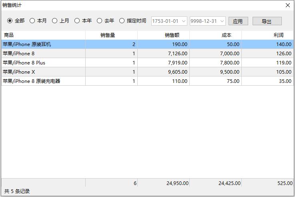Sort by the 销售额 column header
Image resolution: width=295 pixels, height=197 pixels.
(x=163, y=35)
